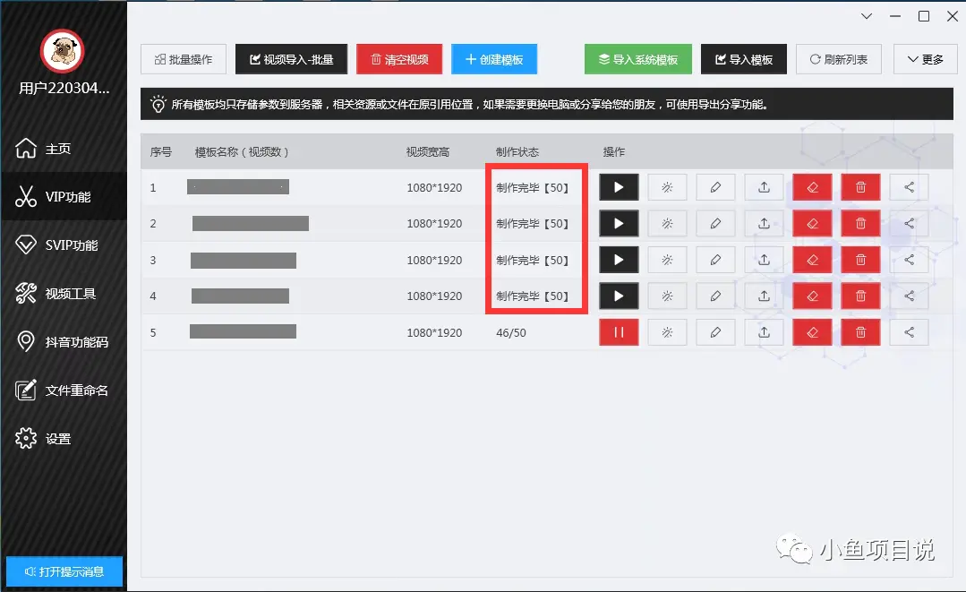The width and height of the screenshot is (966, 592).
Task: Click the green 导入系统模板 button
Action: (638, 59)
